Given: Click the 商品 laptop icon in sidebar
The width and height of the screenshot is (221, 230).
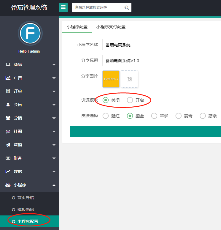Looking at the screenshot, I should tap(8, 64).
